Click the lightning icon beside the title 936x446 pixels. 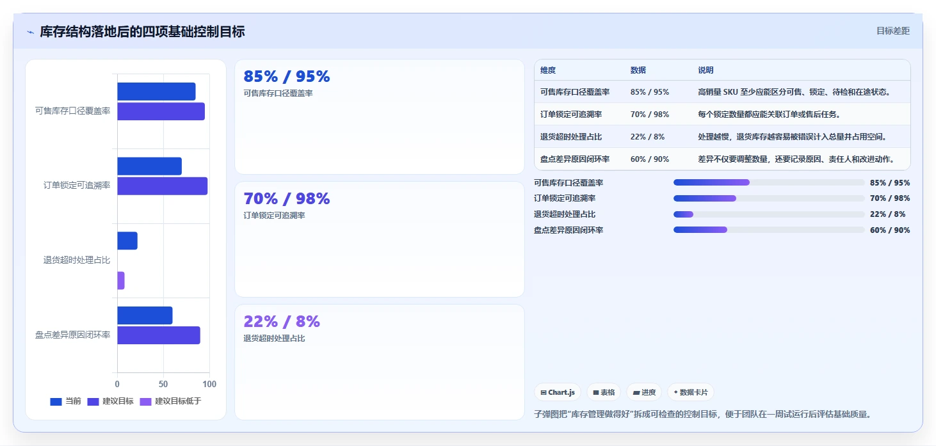30,32
